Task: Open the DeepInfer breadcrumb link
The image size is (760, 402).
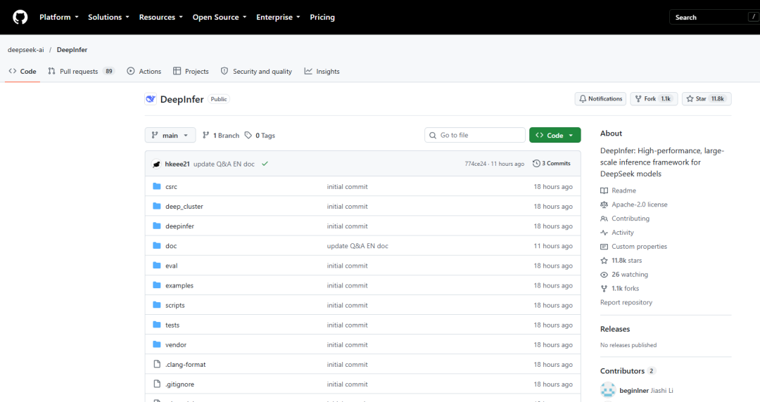Action: click(72, 50)
